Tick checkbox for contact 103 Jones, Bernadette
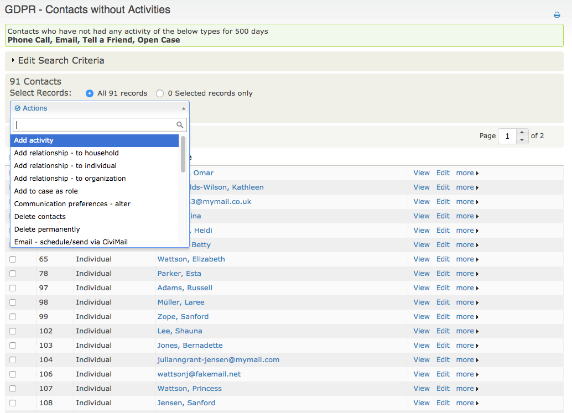Image resolution: width=572 pixels, height=413 pixels. [x=13, y=346]
